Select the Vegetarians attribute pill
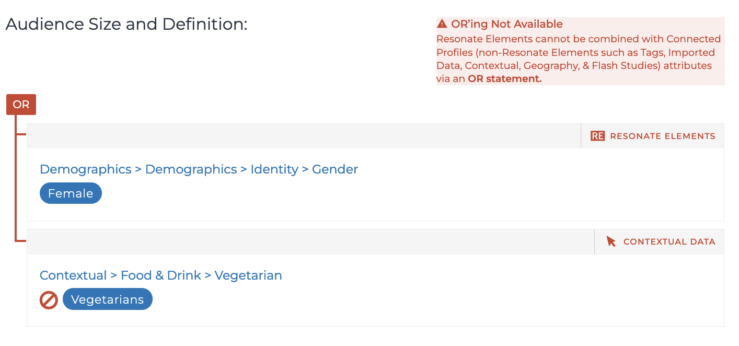739x346 pixels. pos(108,299)
